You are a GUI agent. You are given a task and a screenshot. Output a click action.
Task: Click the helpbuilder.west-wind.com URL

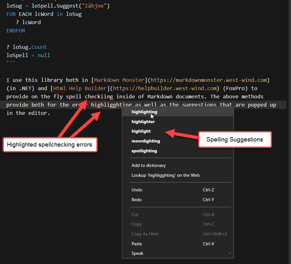[164, 88]
